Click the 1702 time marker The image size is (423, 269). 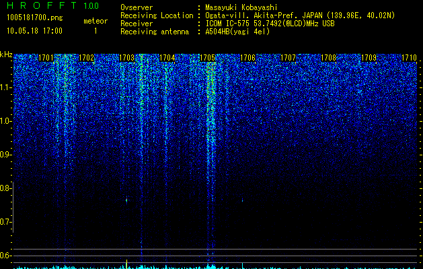click(x=86, y=58)
